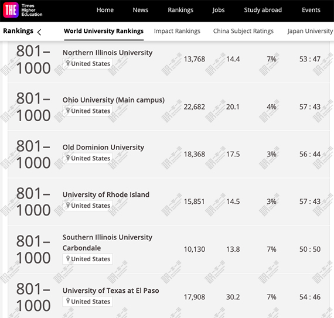Screen dimensions: 334x318
Task: Click the Times Higher Education logo
Action: point(23,10)
